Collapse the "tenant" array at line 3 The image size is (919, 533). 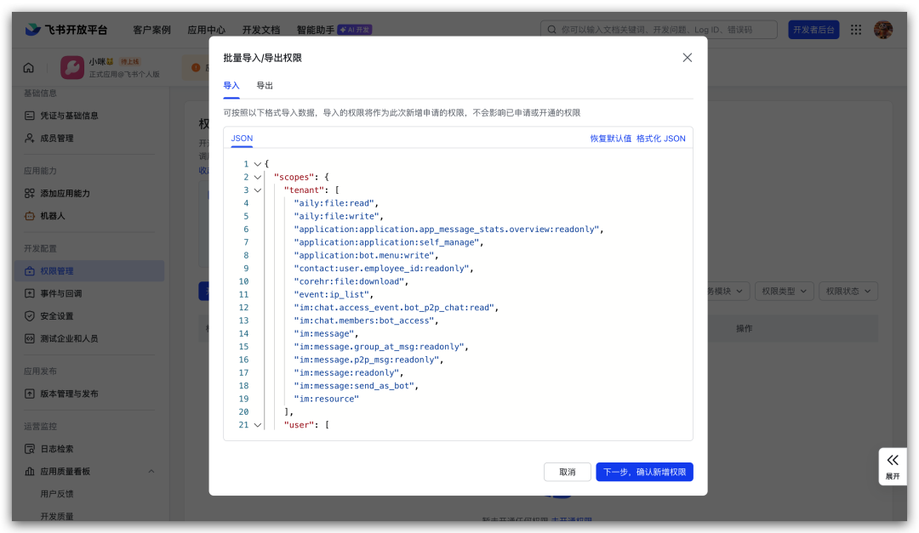258,190
